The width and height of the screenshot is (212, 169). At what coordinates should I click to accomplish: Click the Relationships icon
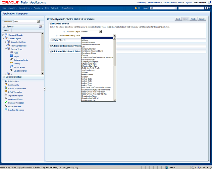pyautogui.click(x=6, y=81)
